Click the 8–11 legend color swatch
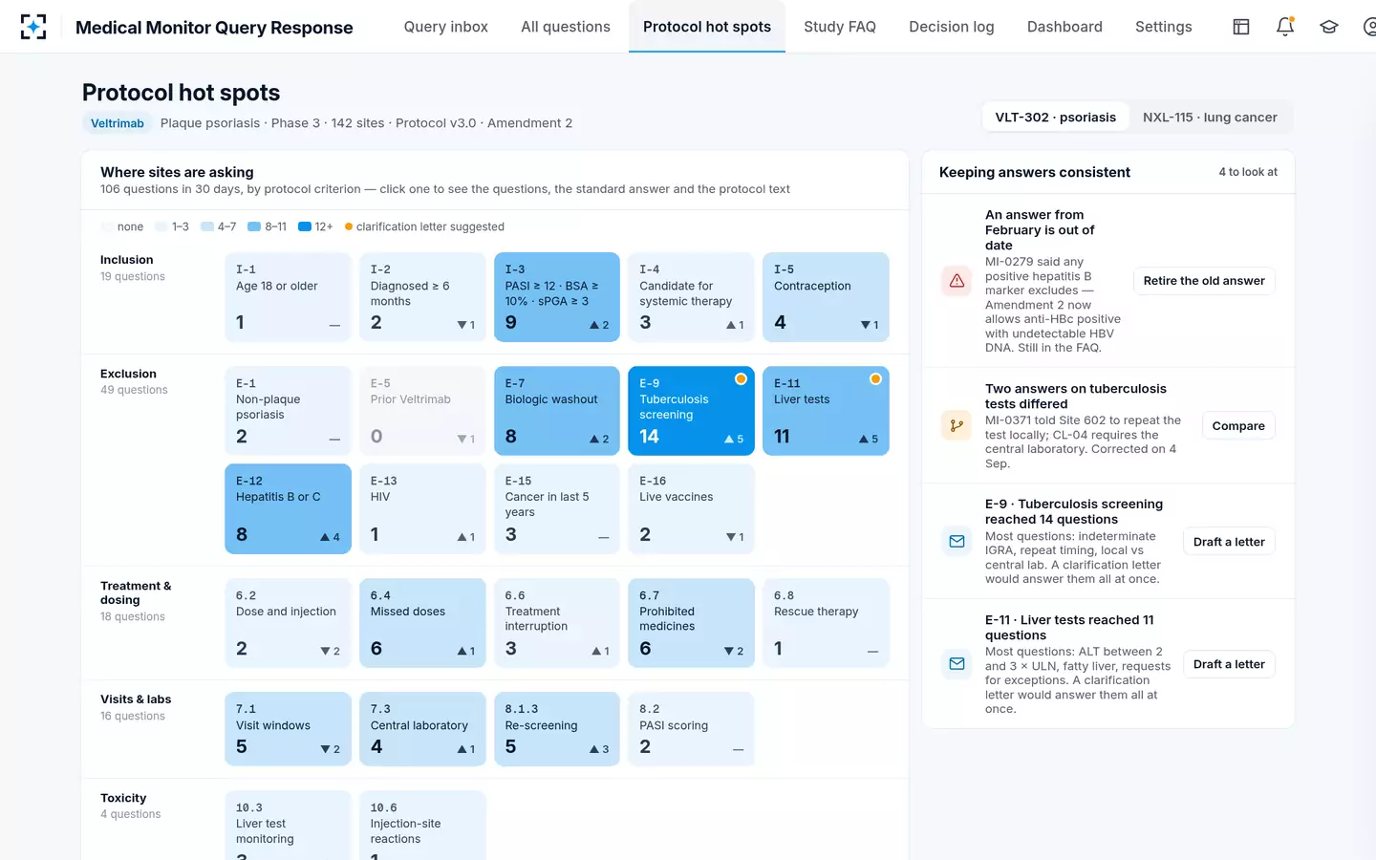Image resolution: width=1376 pixels, height=860 pixels. [254, 226]
